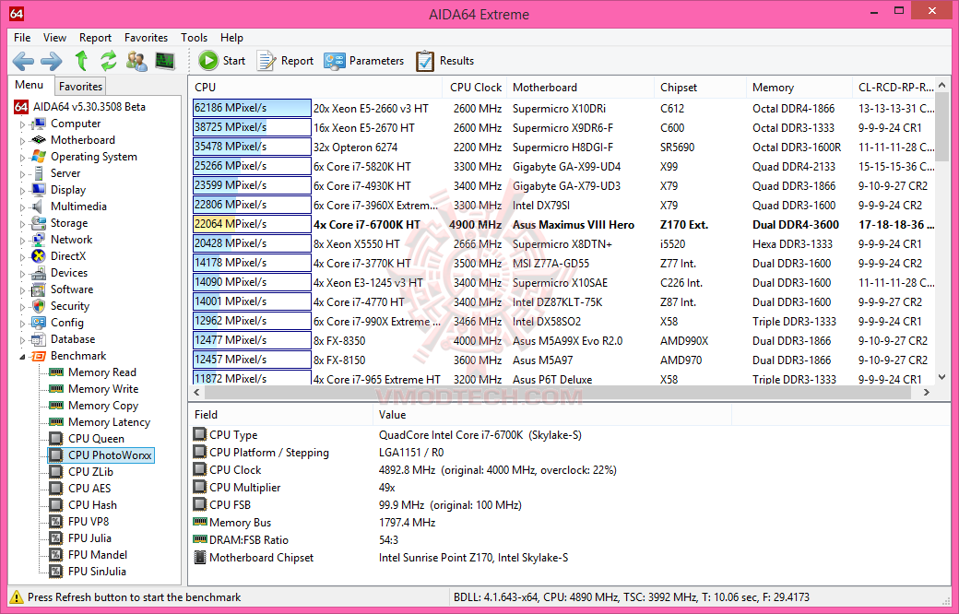Open the monitor diagnostics toolbar icon

click(x=165, y=61)
